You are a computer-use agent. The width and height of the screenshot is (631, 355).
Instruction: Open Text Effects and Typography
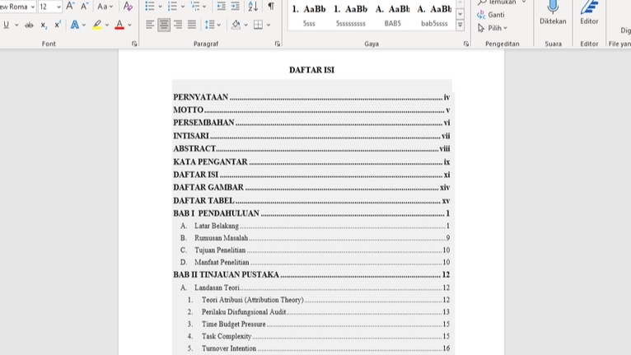(75, 25)
